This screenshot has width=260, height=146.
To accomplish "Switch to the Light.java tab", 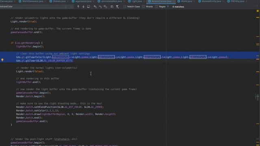I will (x=136, y=1).
